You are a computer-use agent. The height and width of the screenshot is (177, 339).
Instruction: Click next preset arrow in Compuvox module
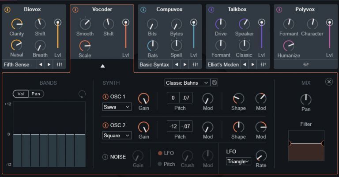click(185, 64)
